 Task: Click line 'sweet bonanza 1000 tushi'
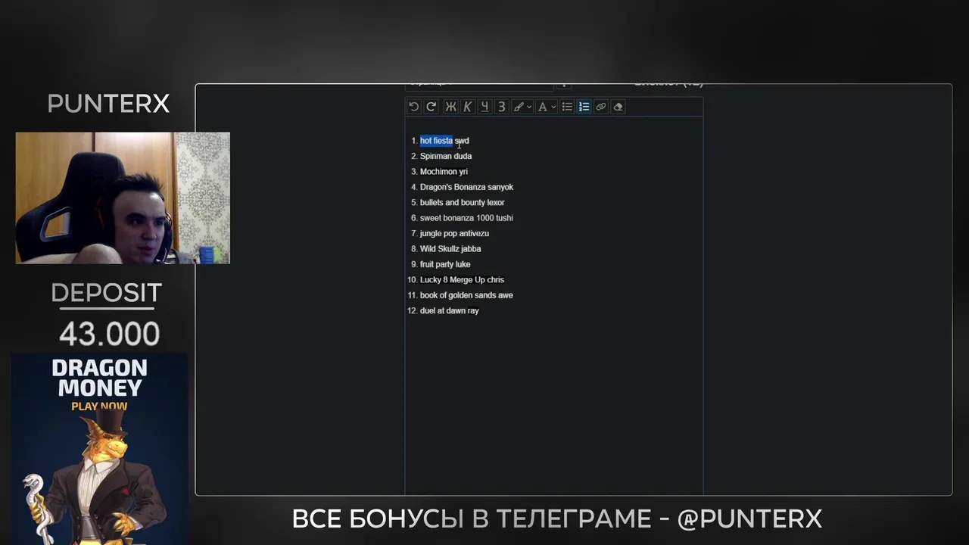[x=466, y=218]
